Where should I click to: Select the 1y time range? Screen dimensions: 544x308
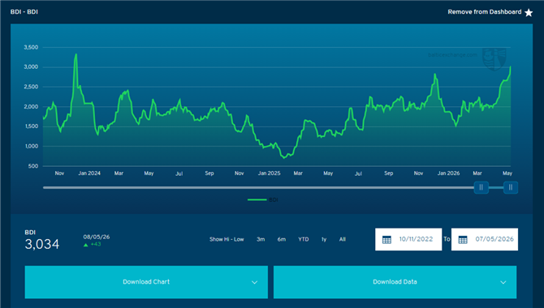324,239
